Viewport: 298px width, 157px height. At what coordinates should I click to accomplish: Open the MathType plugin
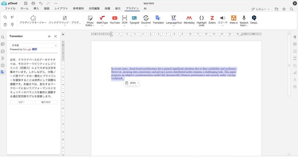click(102, 18)
